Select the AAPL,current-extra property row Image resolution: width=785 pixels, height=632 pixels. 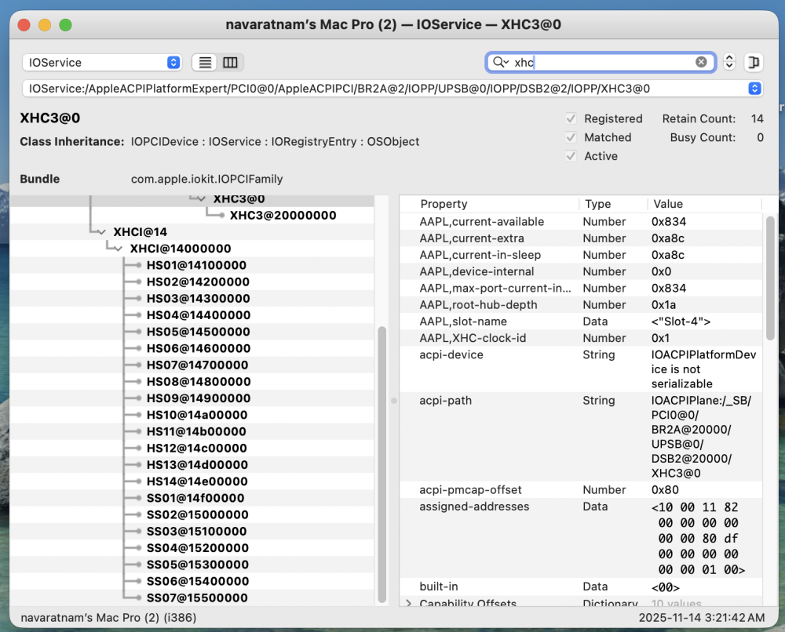[x=581, y=238]
